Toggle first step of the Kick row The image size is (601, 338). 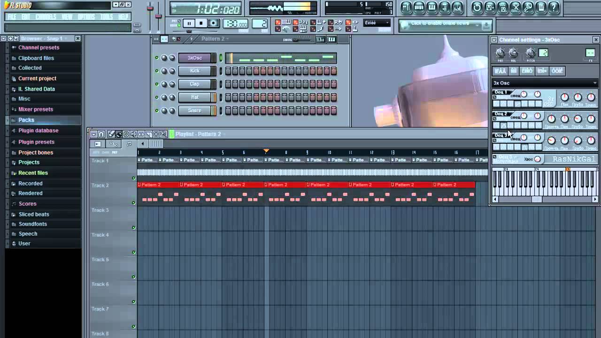tap(228, 71)
